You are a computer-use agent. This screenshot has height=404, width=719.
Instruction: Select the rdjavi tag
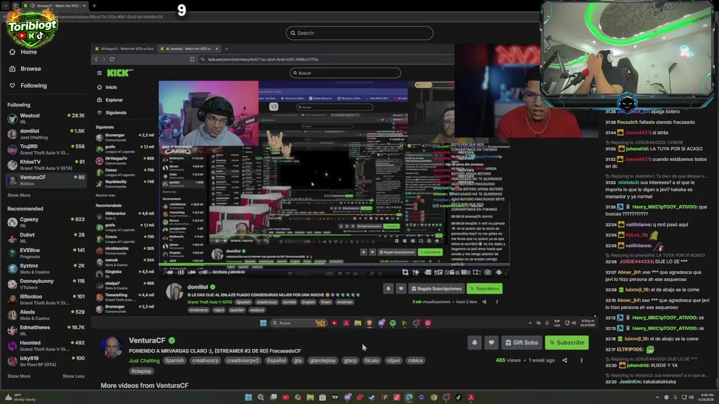click(x=393, y=361)
